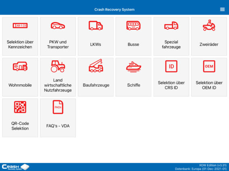Open the Schiffe boat icon
Screen dimensions: 229x171
click(133, 67)
